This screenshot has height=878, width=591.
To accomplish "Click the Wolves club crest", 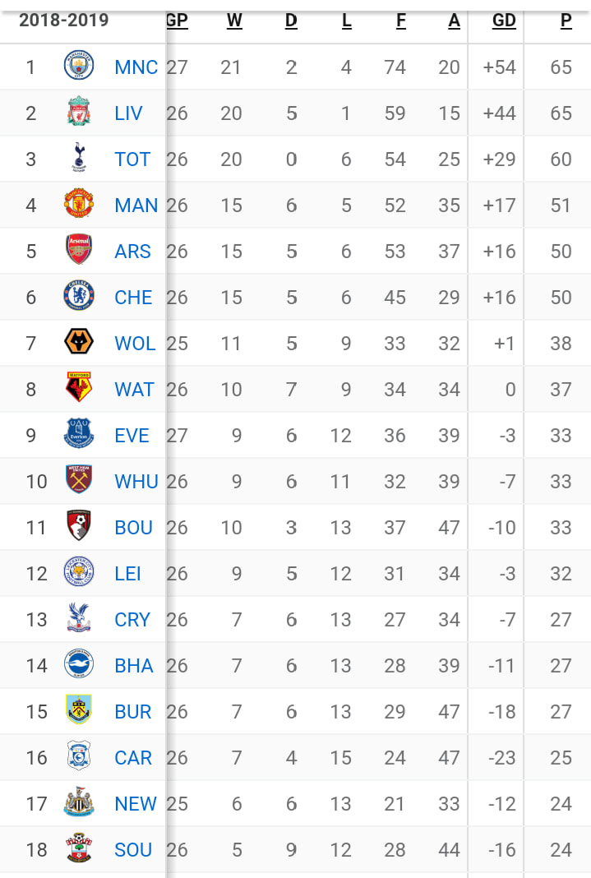I will 79,341.
